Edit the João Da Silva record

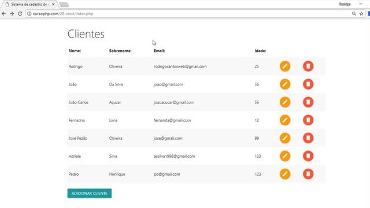285,84
